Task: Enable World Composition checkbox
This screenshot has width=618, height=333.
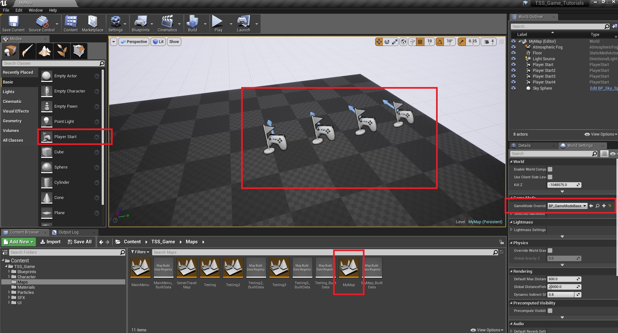Action: coord(550,169)
